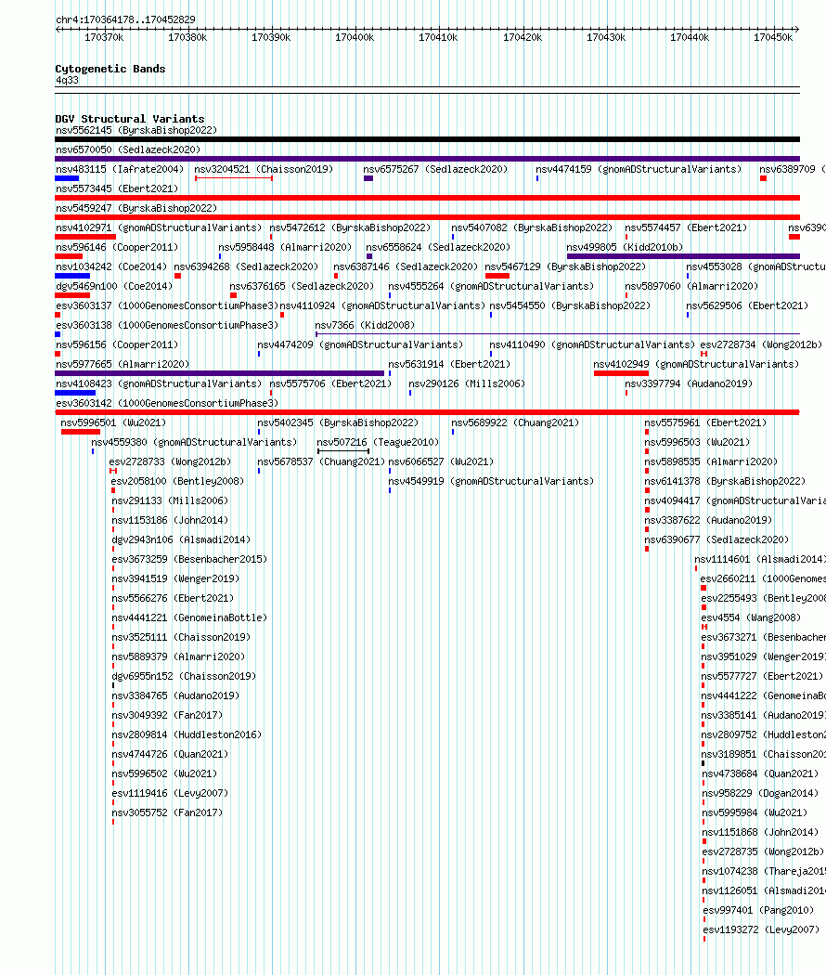Viewport: 826px width, 975px height.
Task: Open the nsv5574457 (Ebert2021) label
Action: [687, 227]
